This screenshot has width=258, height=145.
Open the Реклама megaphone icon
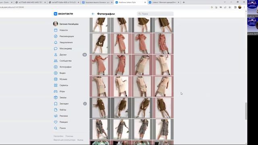[56, 116]
